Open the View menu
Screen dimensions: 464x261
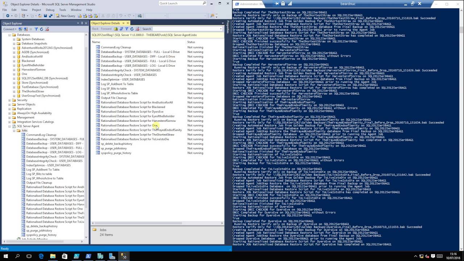click(x=24, y=10)
